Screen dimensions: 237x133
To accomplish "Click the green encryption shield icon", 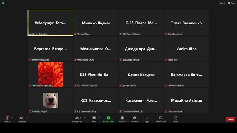I will coord(3,3).
